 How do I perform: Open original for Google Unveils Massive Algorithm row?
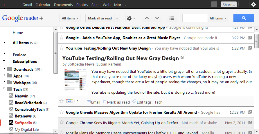click(250, 112)
